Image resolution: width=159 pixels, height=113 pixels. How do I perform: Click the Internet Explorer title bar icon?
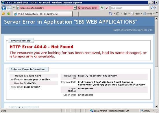coord(3,3)
